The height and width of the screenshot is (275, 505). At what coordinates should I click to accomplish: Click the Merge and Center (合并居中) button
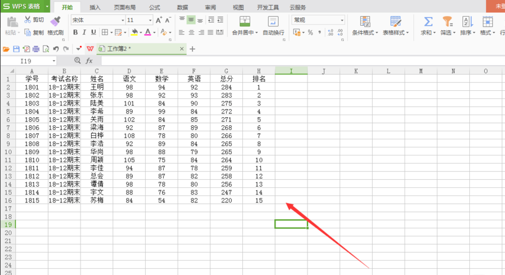tap(245, 22)
